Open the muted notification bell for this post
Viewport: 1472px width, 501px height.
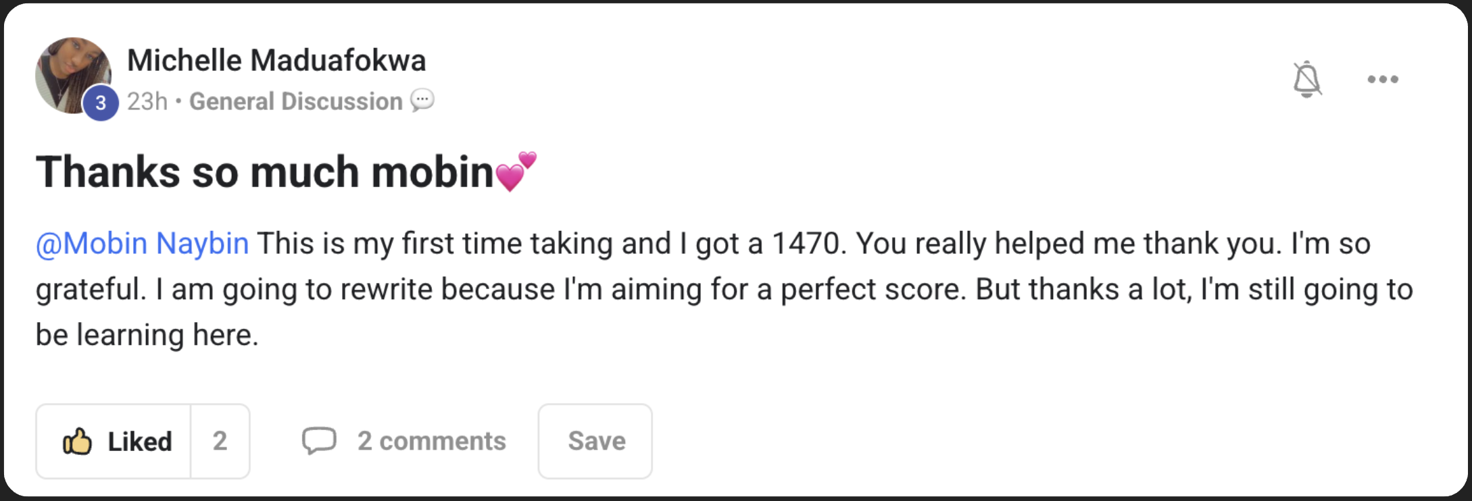(x=1306, y=80)
